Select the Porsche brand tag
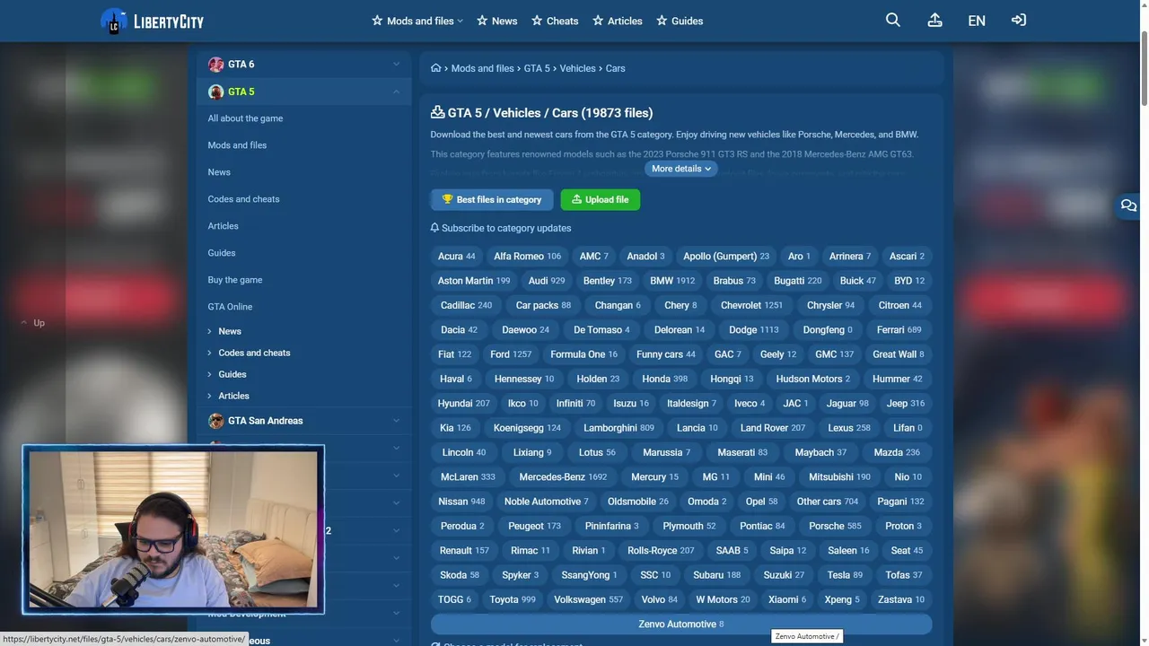This screenshot has width=1149, height=646. [x=835, y=526]
